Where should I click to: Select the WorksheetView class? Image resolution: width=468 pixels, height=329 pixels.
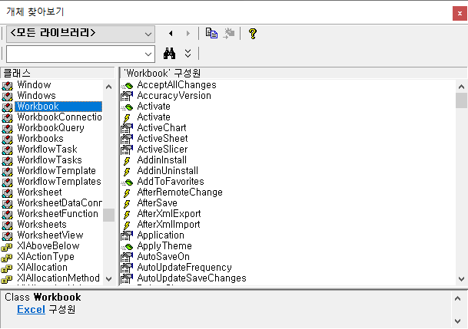(50, 235)
